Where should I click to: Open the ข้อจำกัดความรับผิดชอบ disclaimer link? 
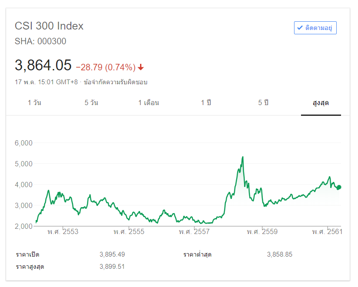pos(116,82)
